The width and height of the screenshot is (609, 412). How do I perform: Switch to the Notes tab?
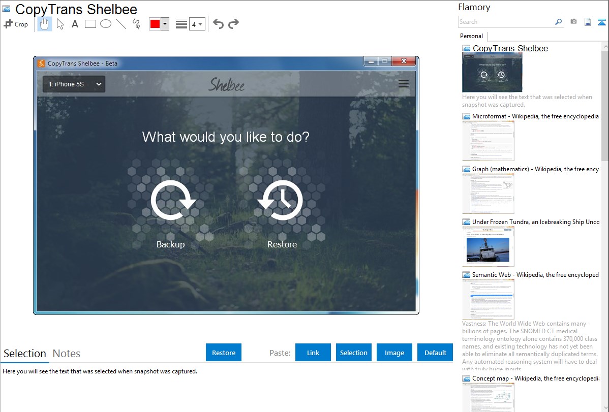[x=67, y=354]
